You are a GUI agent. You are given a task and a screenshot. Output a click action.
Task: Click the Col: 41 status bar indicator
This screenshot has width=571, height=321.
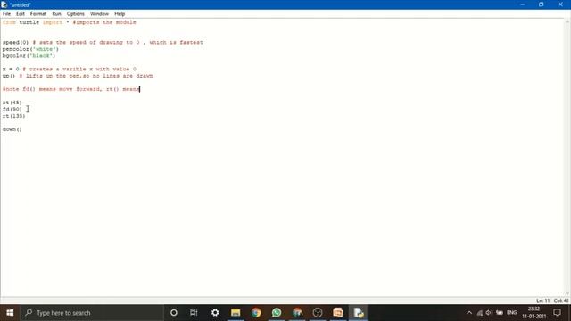click(561, 300)
